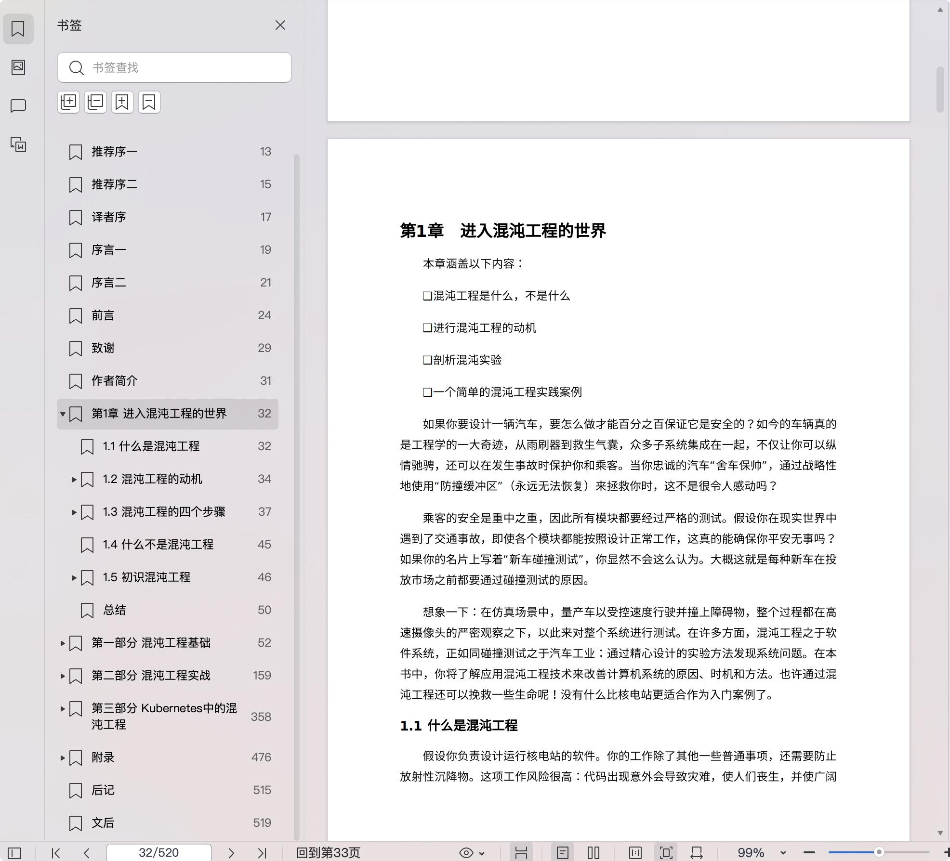
Task: Expand 1.3 混沌工程的四个步骤 bookmark
Action: 74,512
